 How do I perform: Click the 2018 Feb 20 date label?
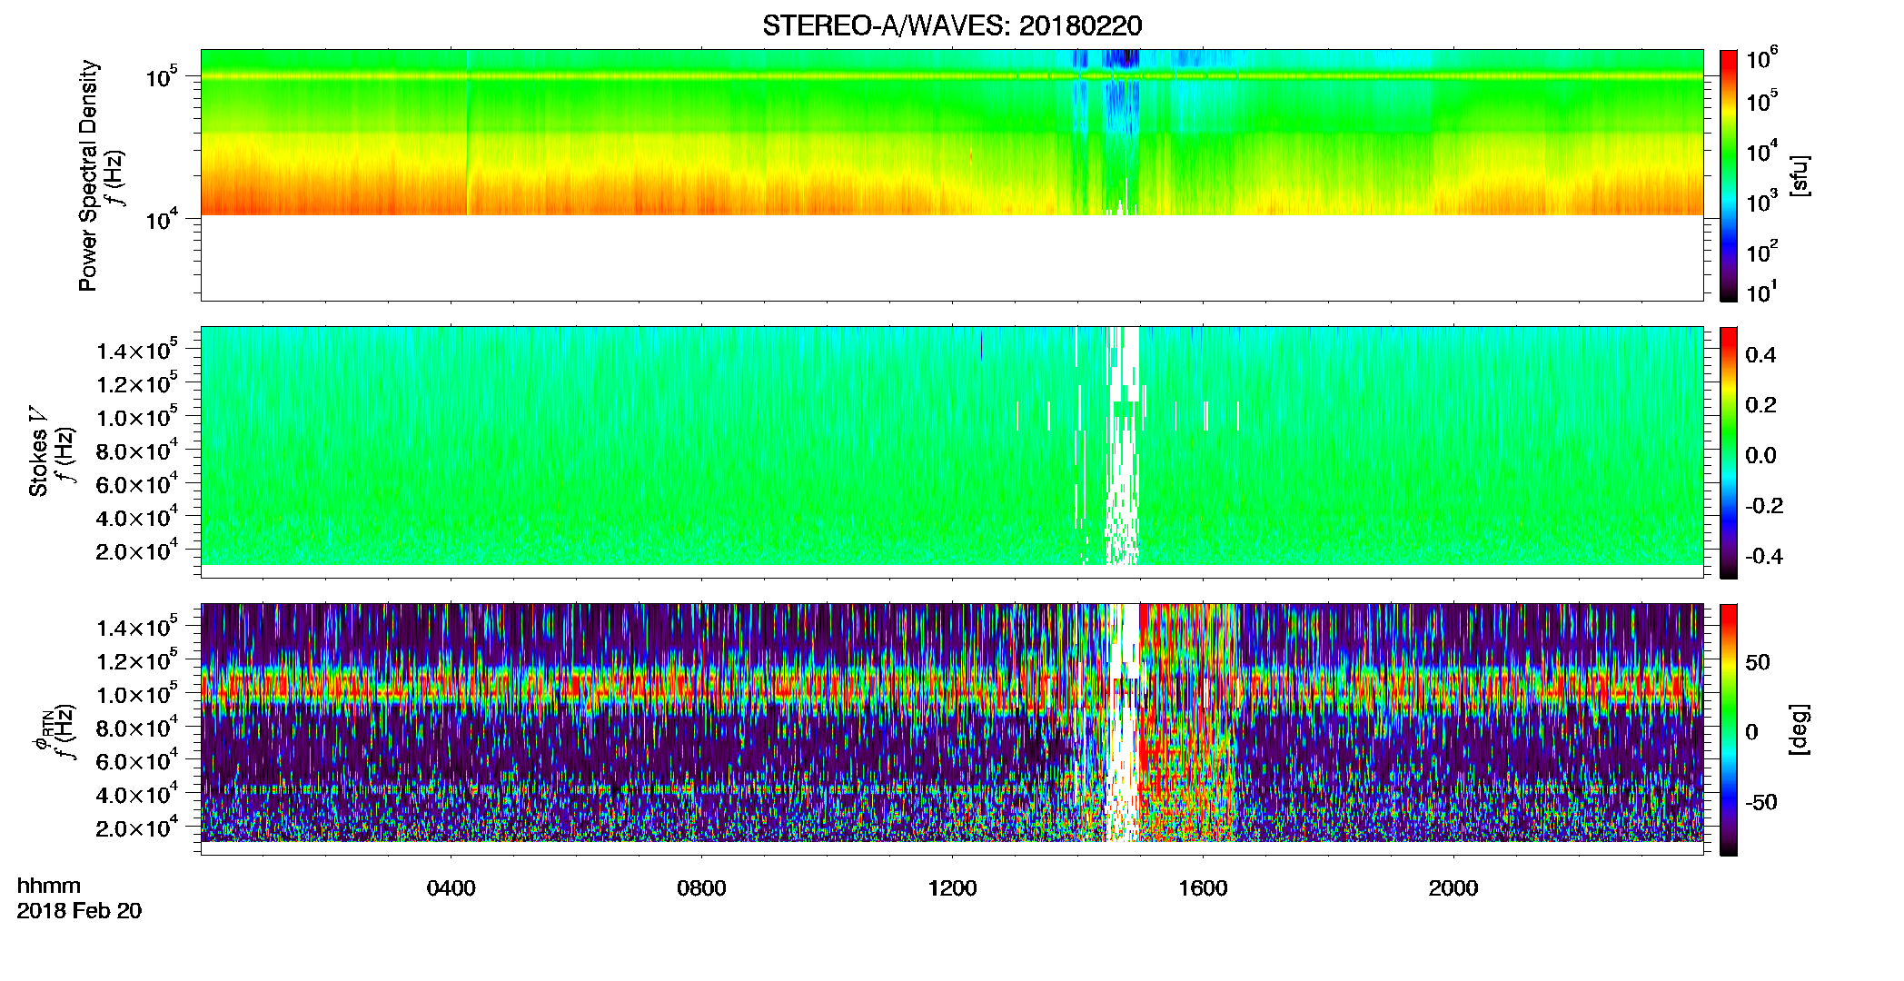79,910
